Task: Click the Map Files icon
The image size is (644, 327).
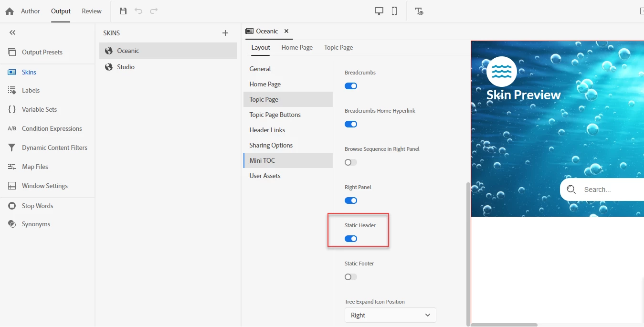Action: coord(12,167)
